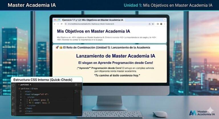
Task: Click the closing head tag line
Action: coord(29,108)
